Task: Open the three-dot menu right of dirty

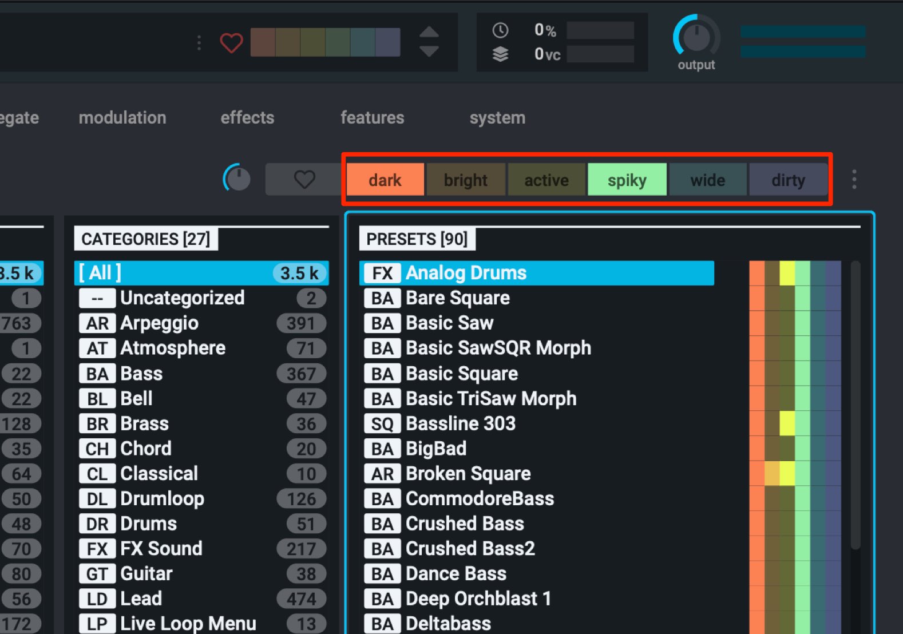Action: (x=854, y=180)
